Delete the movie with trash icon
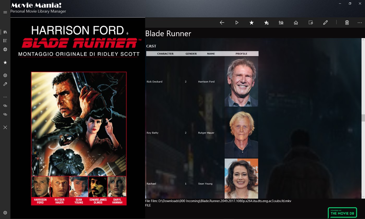Screen dimensions: 365x219 347,23
